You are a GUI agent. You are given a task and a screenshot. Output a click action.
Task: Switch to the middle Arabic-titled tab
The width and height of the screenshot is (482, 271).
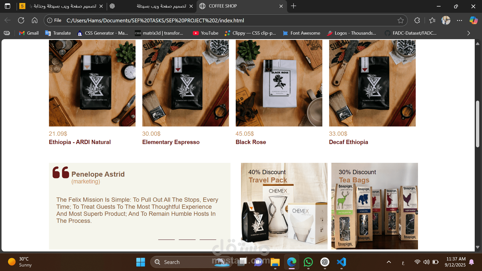152,6
